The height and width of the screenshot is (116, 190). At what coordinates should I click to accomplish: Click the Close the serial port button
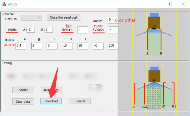pos(64,17)
